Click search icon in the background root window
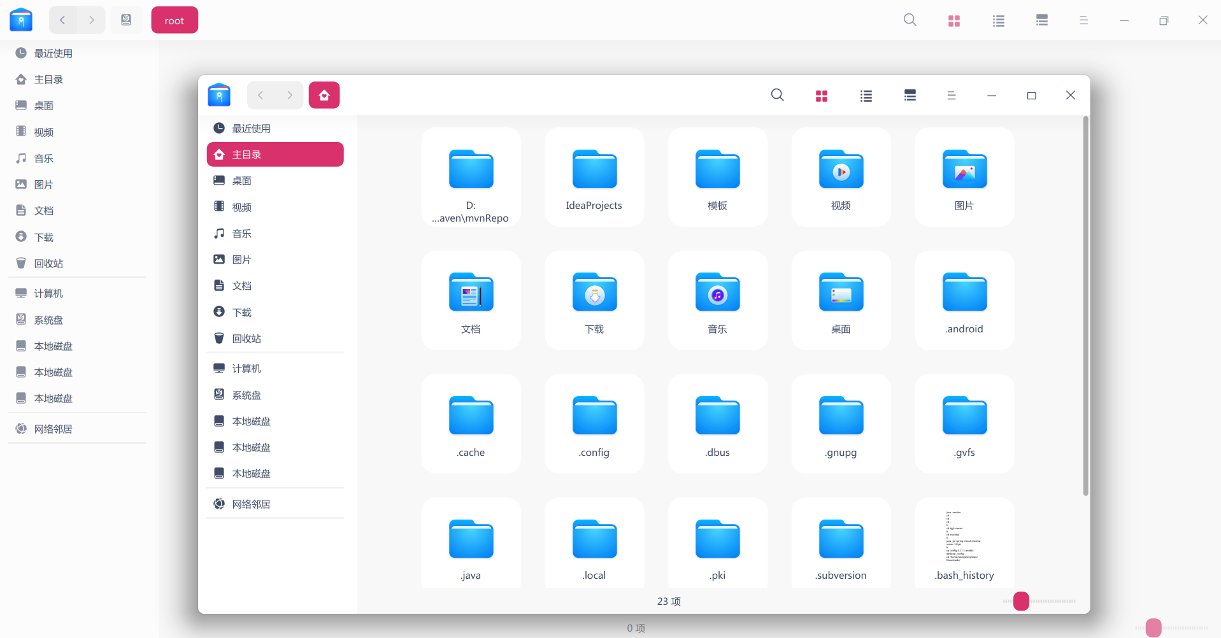The image size is (1221, 638). [910, 20]
